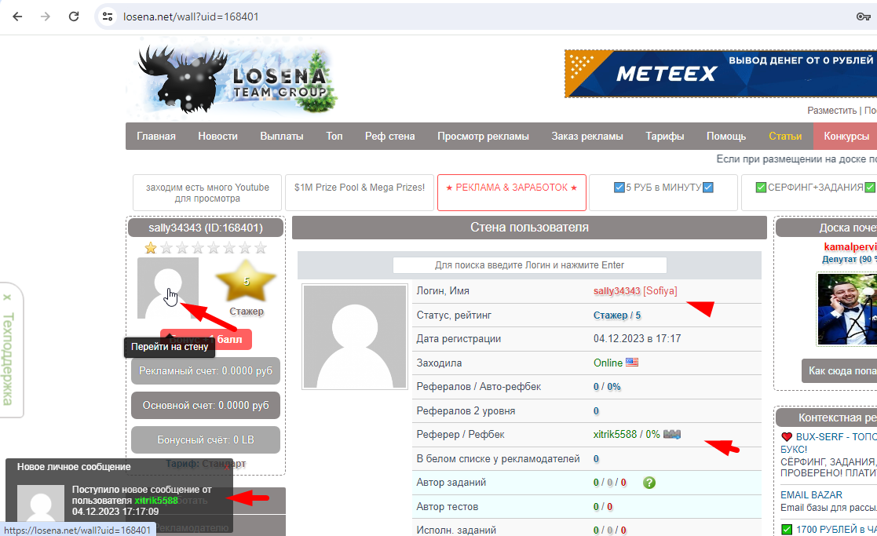
Task: Click the Рефералов / Авто-рефбек value 0 / 0%
Action: pos(607,387)
